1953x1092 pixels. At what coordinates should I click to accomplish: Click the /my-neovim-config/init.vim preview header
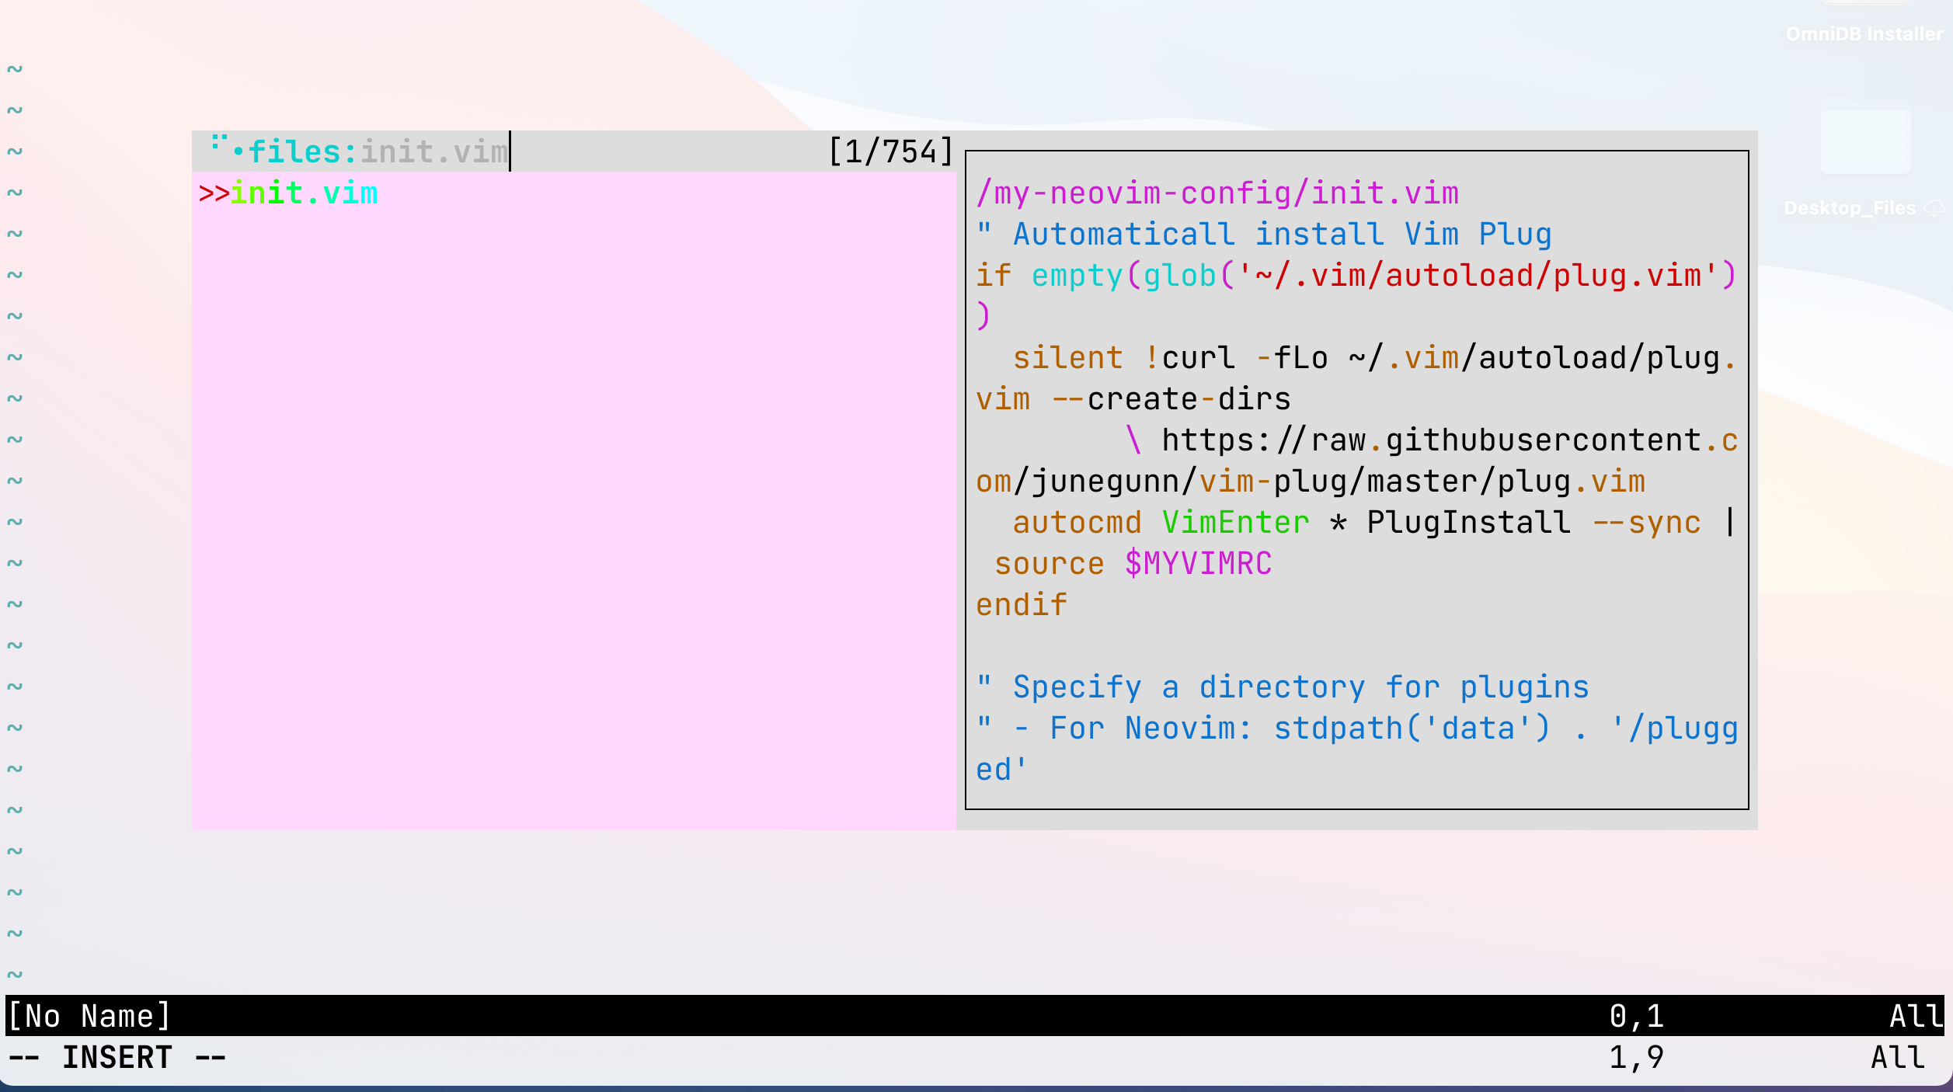tap(1216, 193)
